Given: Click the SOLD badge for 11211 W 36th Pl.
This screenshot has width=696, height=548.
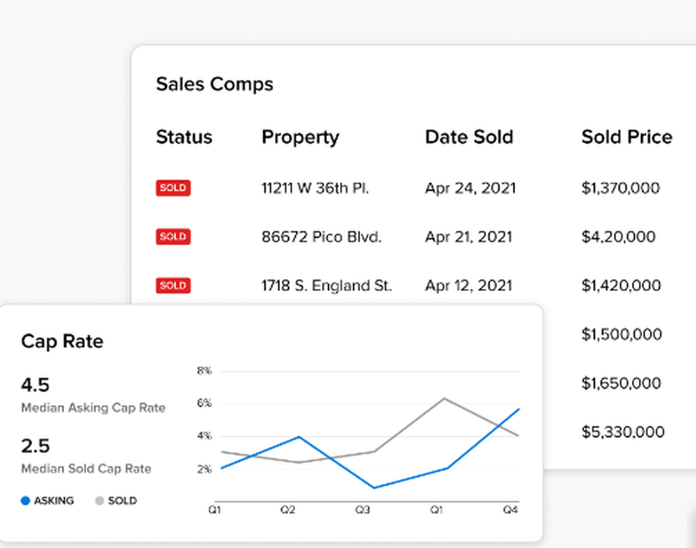Looking at the screenshot, I should tap(173, 188).
